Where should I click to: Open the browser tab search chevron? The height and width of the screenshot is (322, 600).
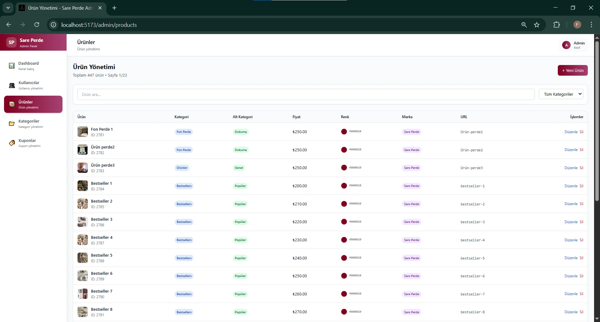(x=8, y=8)
